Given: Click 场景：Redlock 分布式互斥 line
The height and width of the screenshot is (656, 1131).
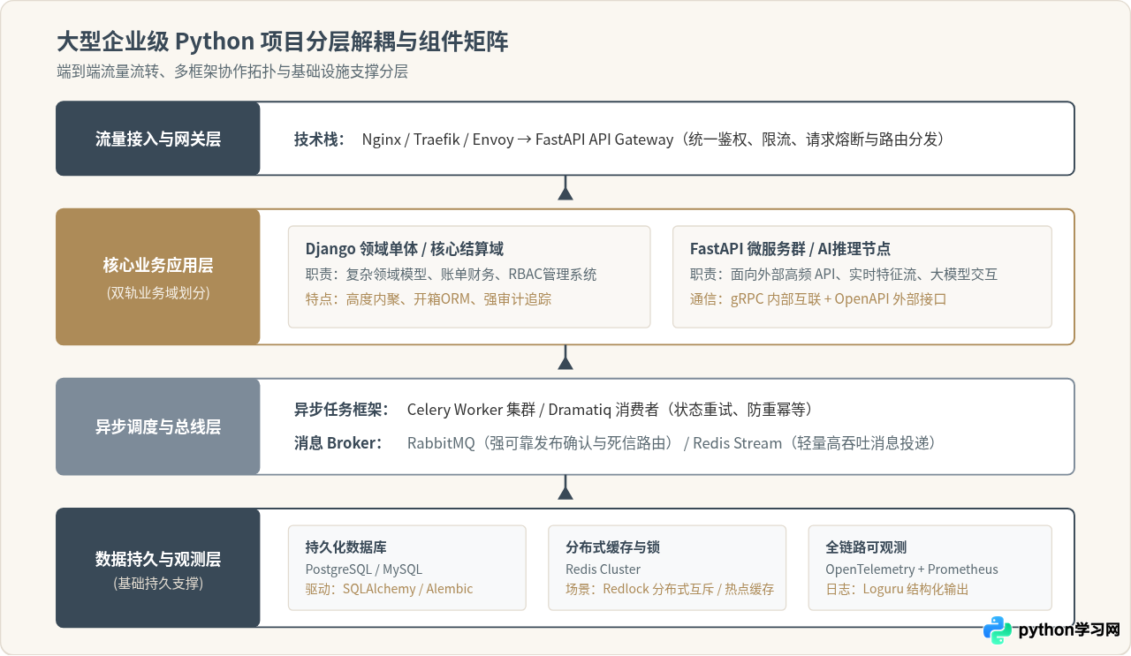Looking at the screenshot, I should [670, 589].
